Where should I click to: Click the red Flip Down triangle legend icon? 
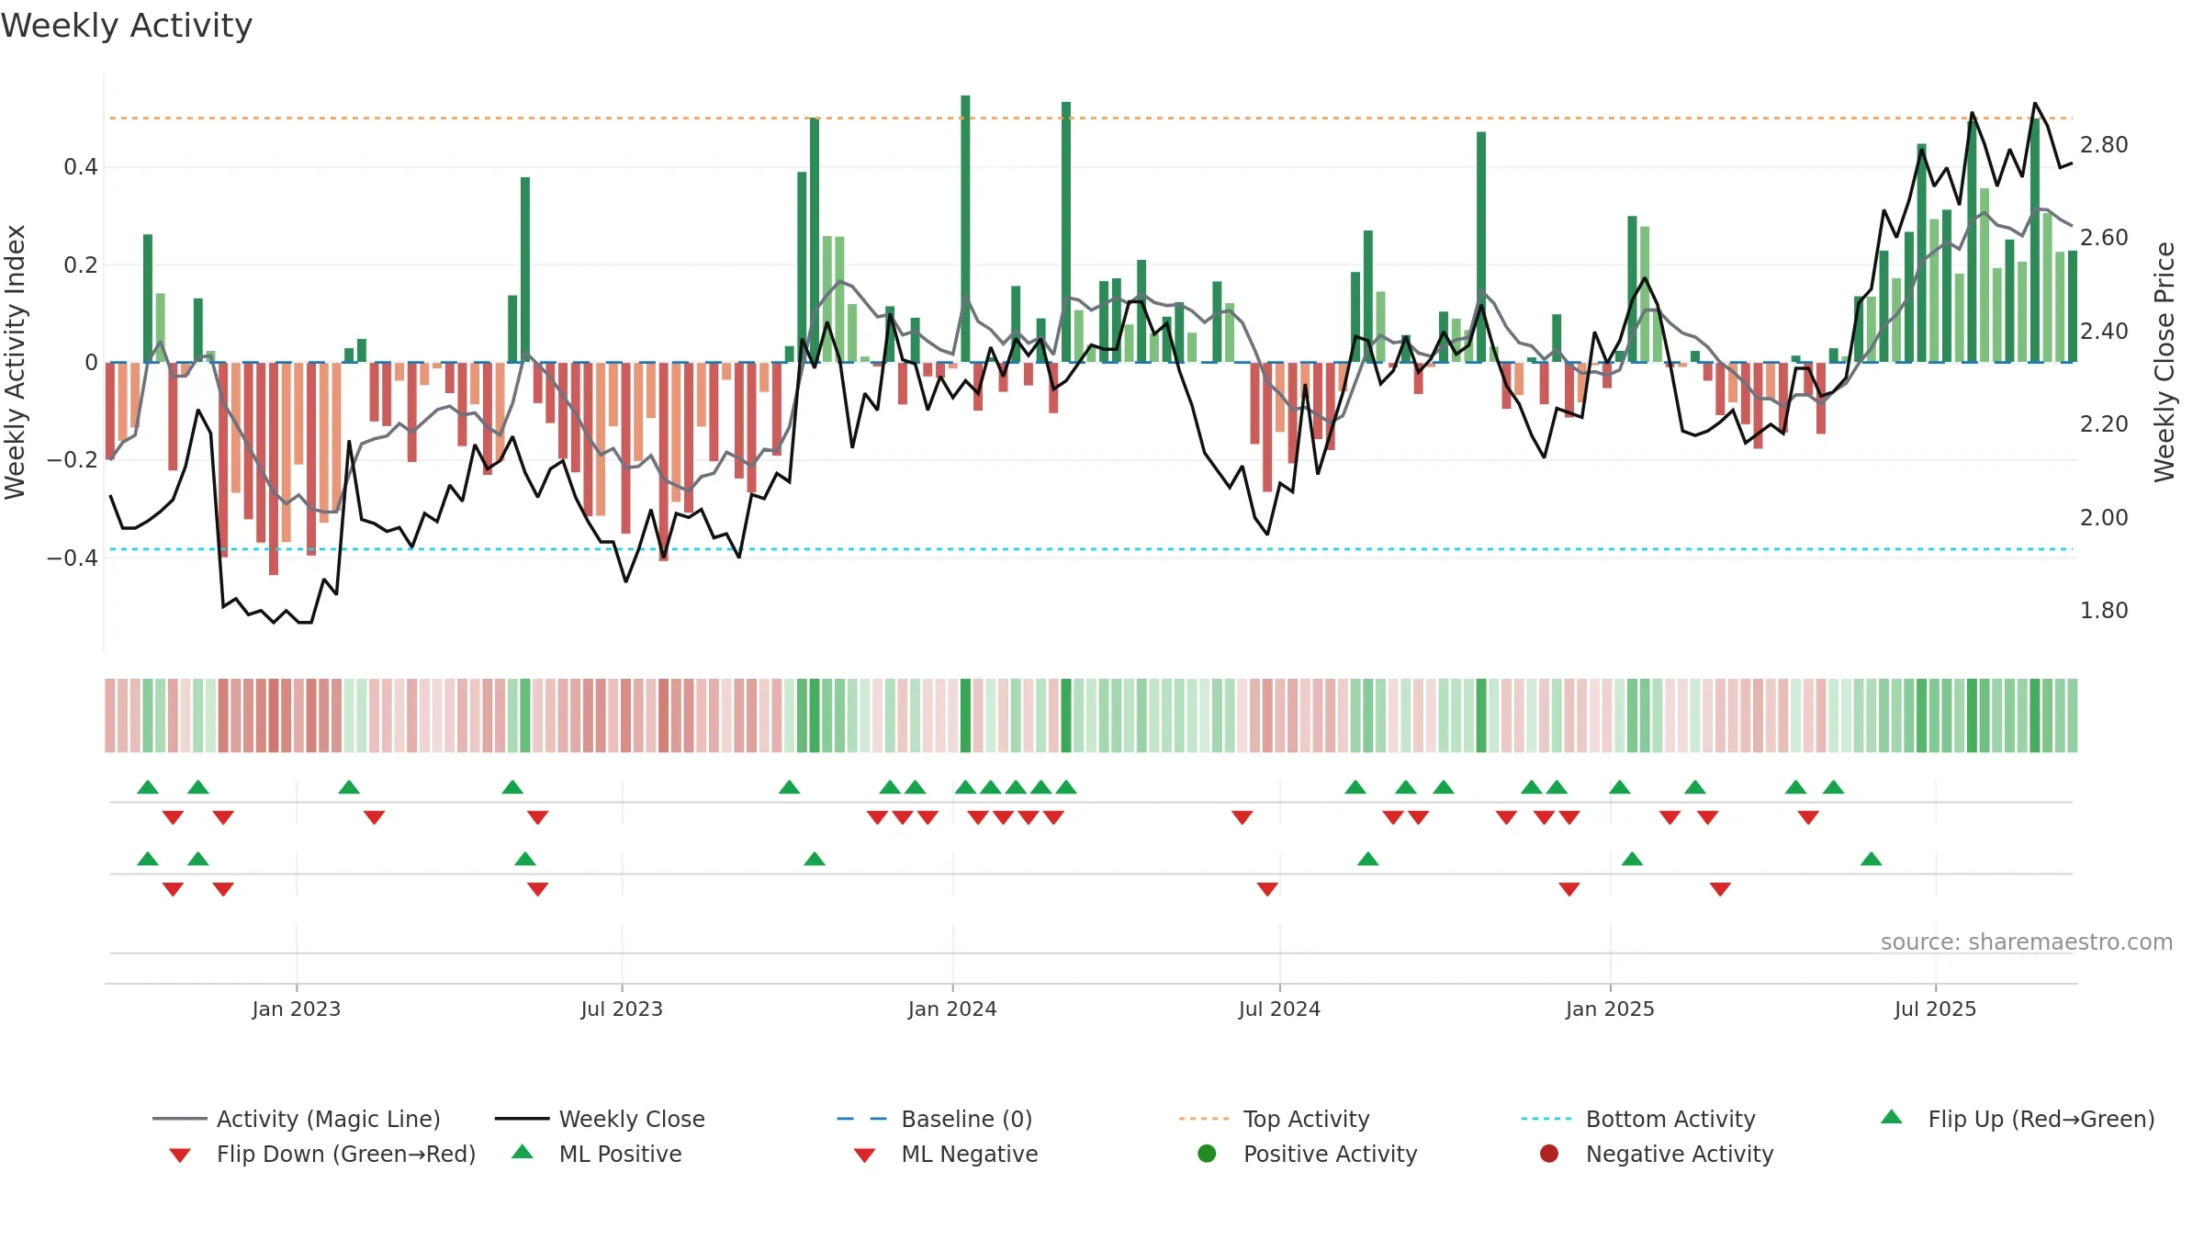point(180,1155)
